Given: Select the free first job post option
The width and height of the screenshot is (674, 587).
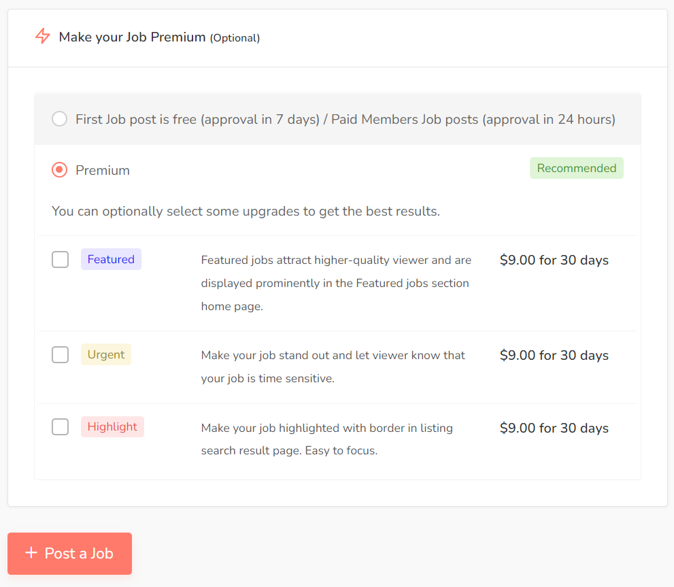Looking at the screenshot, I should pos(59,118).
